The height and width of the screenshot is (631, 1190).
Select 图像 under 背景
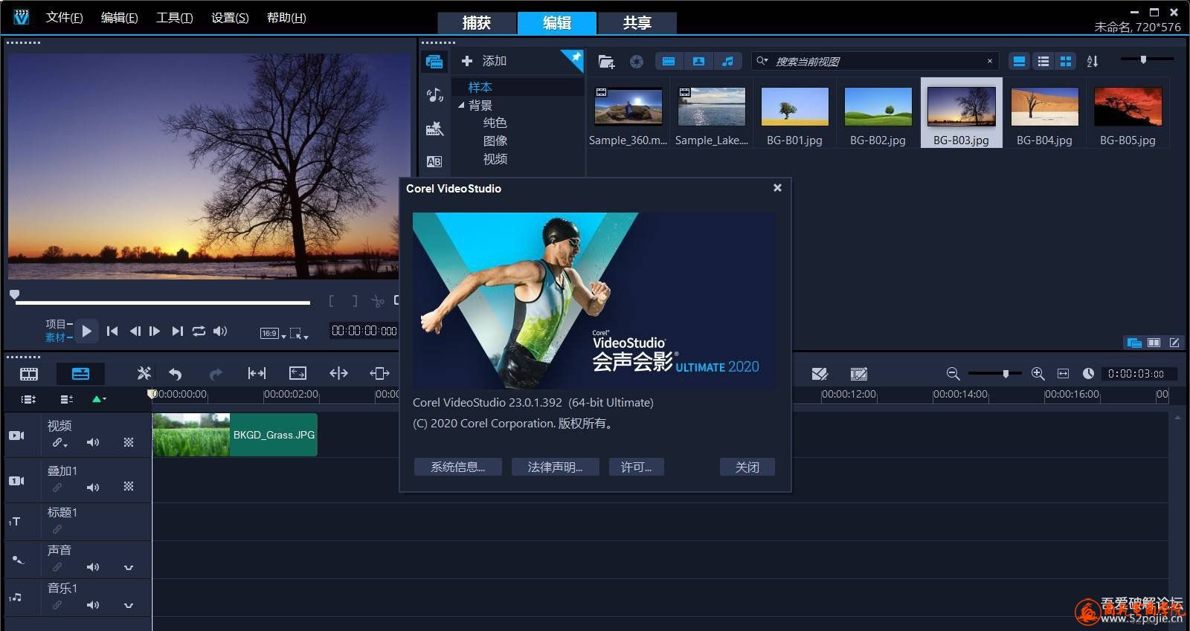(x=495, y=140)
